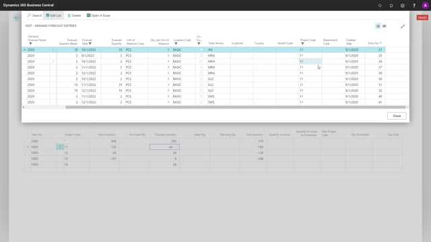431x242 pixels.
Task: Open the Help question mark icon
Action: 414,5
